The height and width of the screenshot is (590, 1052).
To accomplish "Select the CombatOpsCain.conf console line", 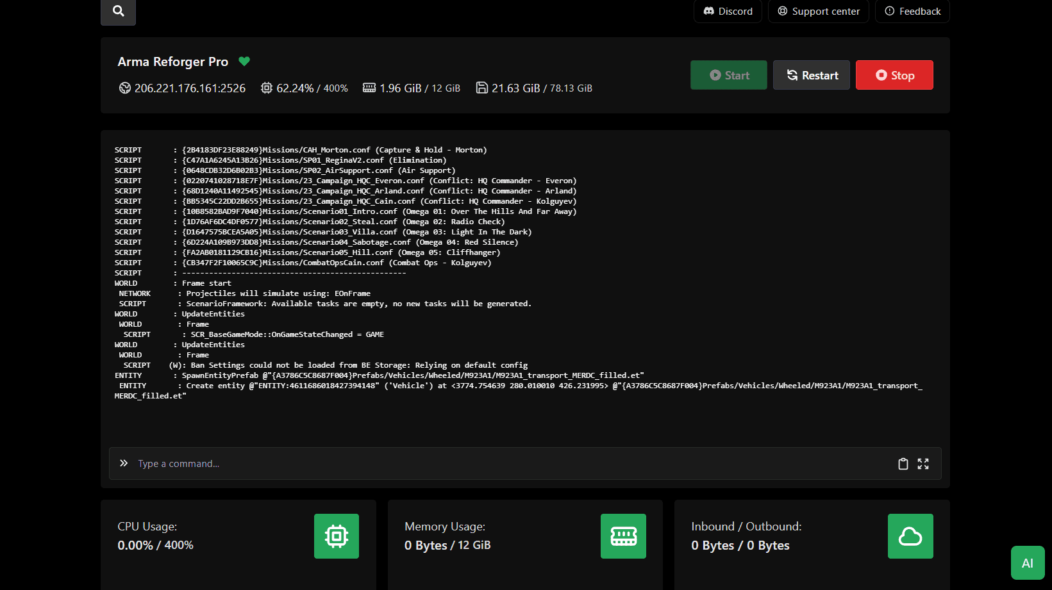I will (x=303, y=263).
